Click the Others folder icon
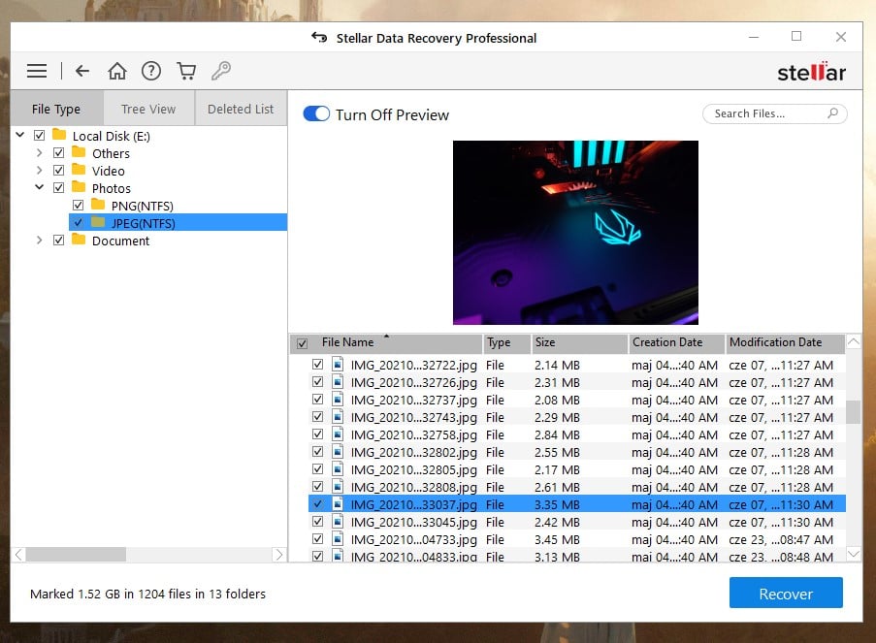 click(x=79, y=152)
